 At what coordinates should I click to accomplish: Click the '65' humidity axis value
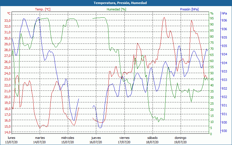[212, 55]
